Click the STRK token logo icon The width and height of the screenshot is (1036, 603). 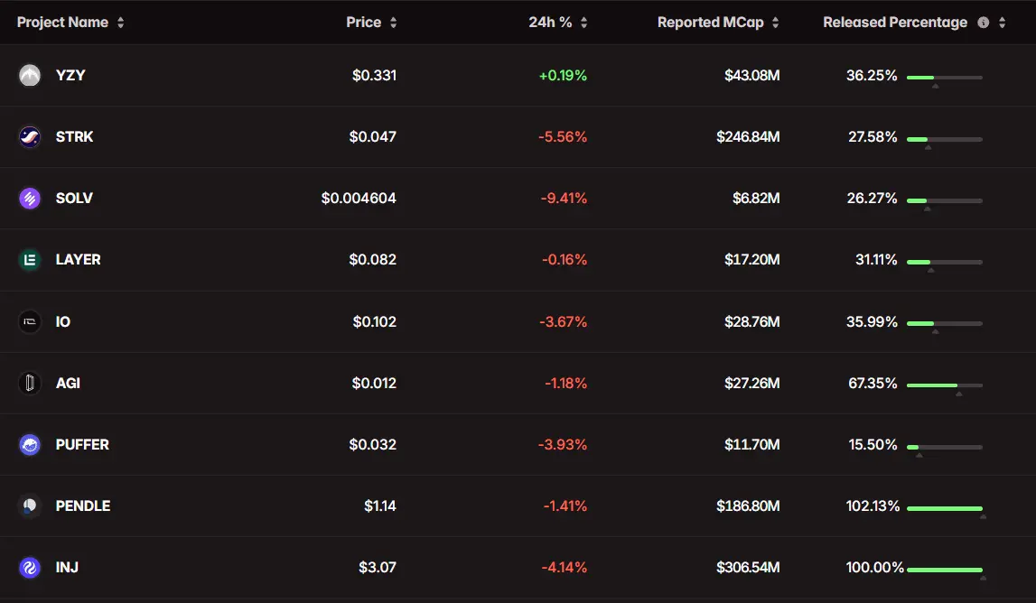pyautogui.click(x=30, y=137)
